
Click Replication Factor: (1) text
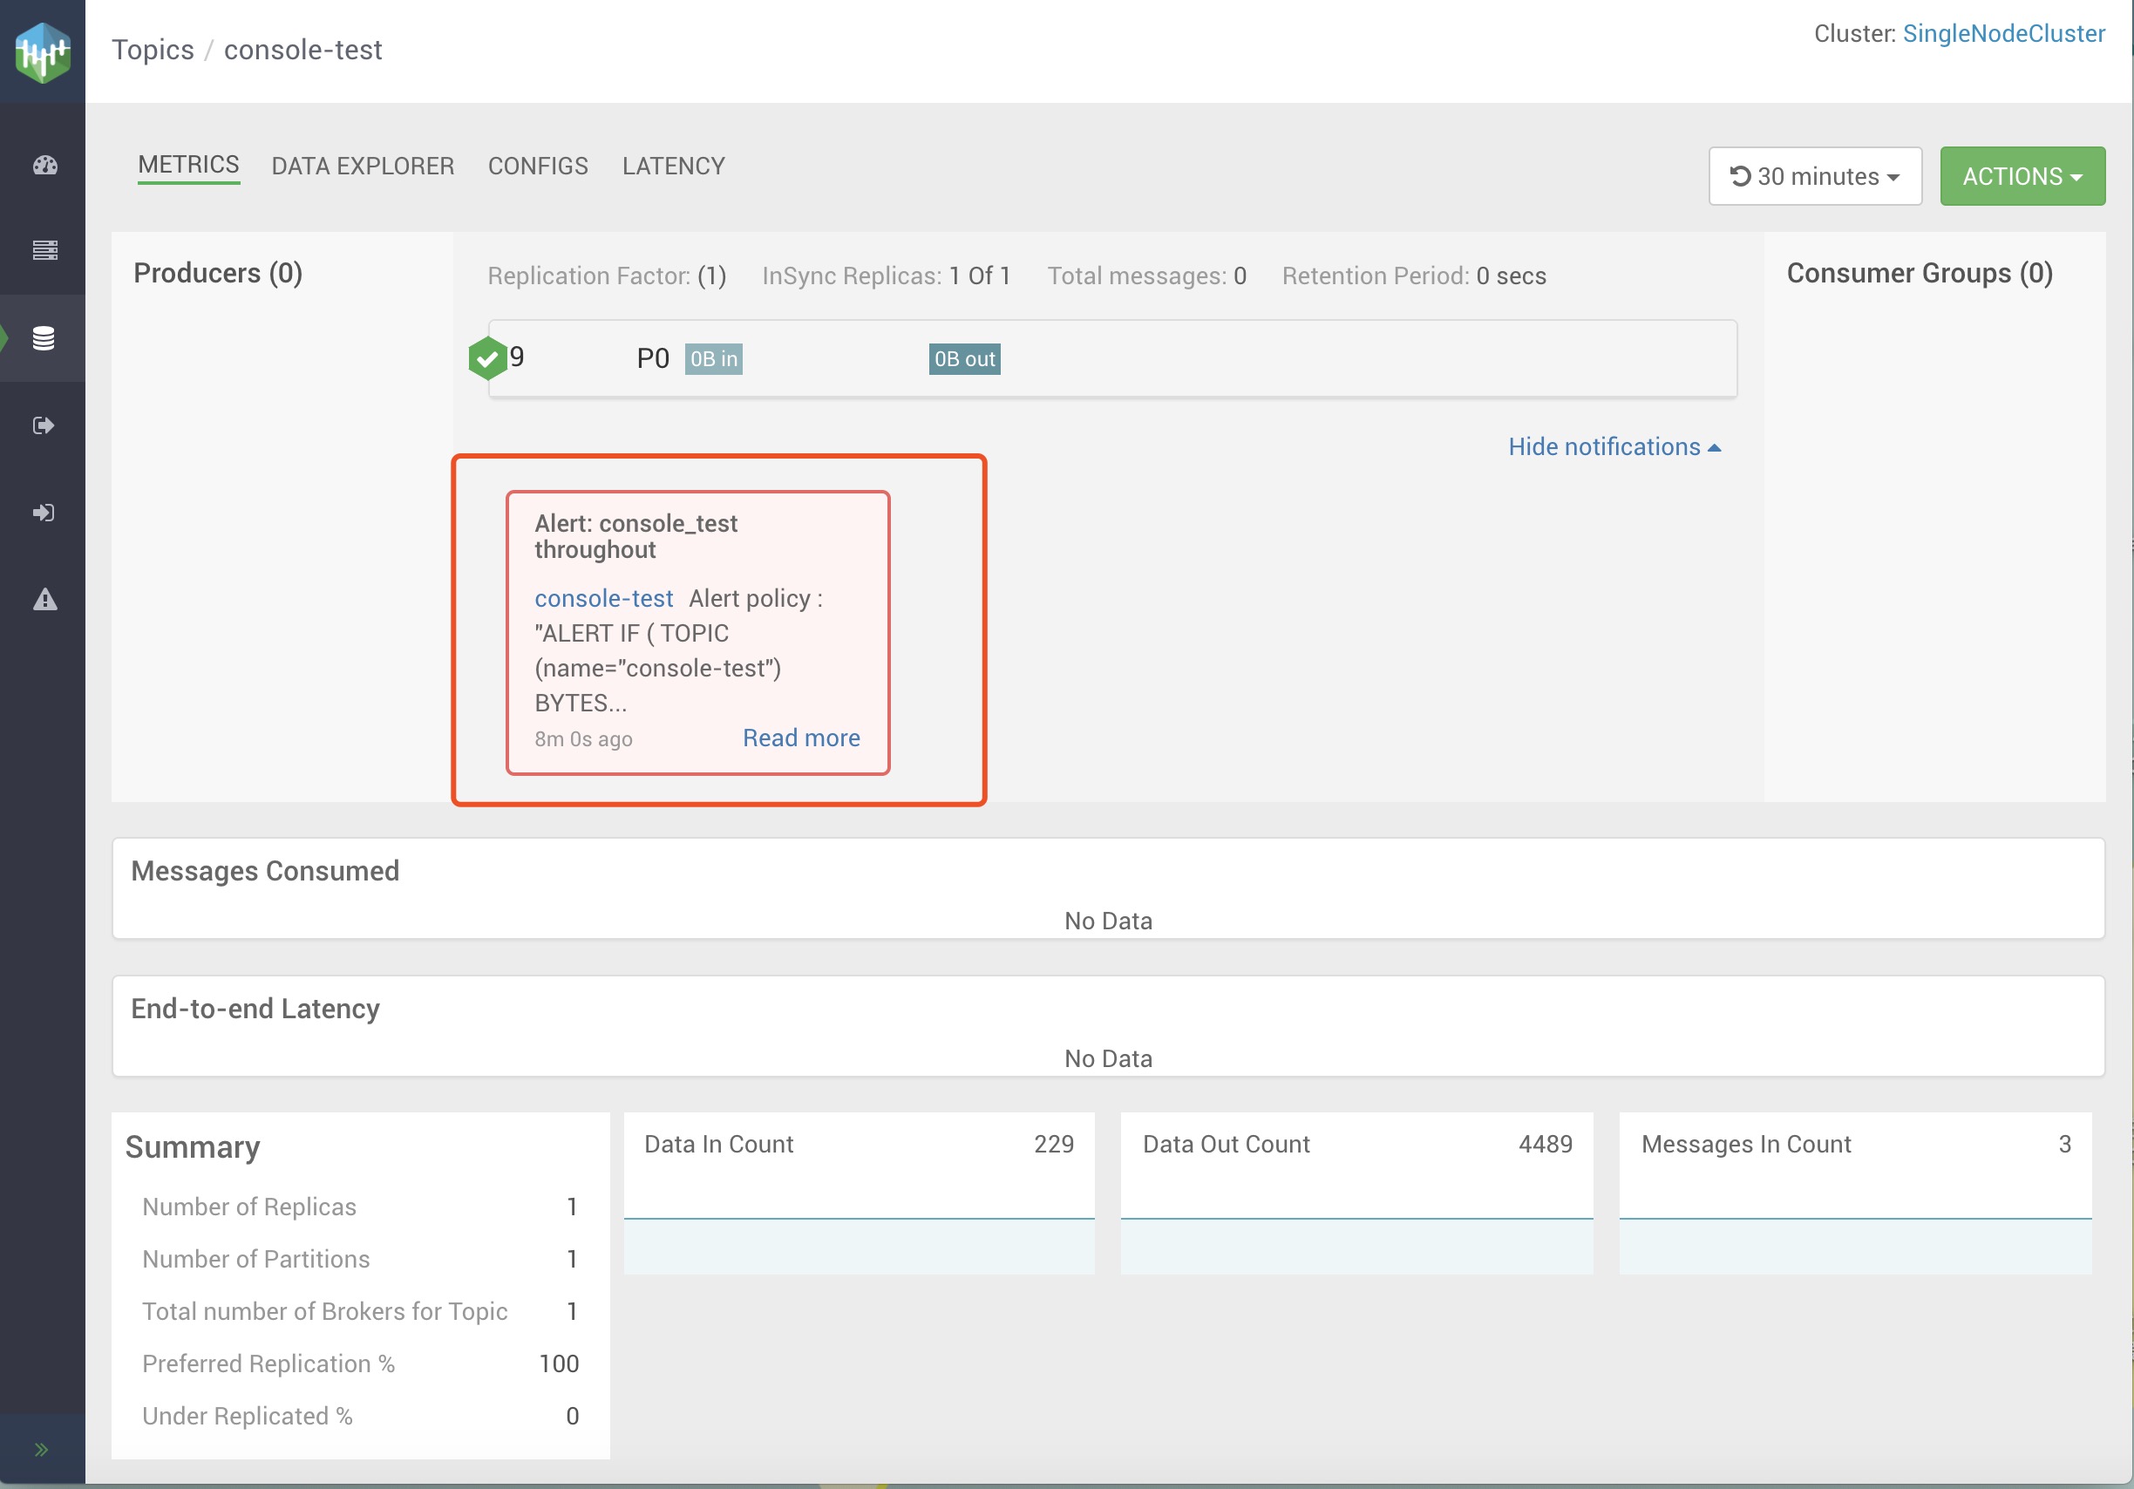(x=607, y=276)
